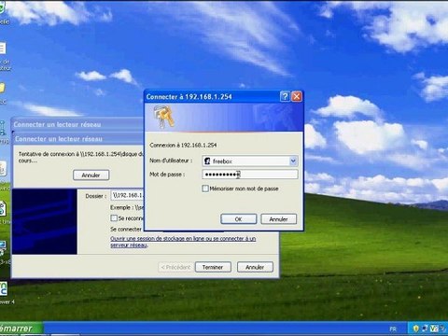Image resolution: width=448 pixels, height=336 pixels.
Task: Click the VNC server tray icon
Action: point(434,329)
